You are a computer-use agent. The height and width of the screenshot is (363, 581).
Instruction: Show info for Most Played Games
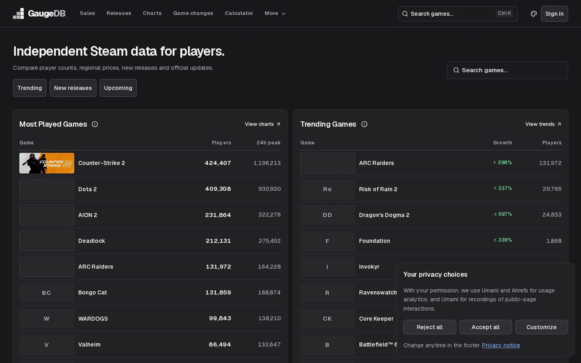tap(95, 124)
